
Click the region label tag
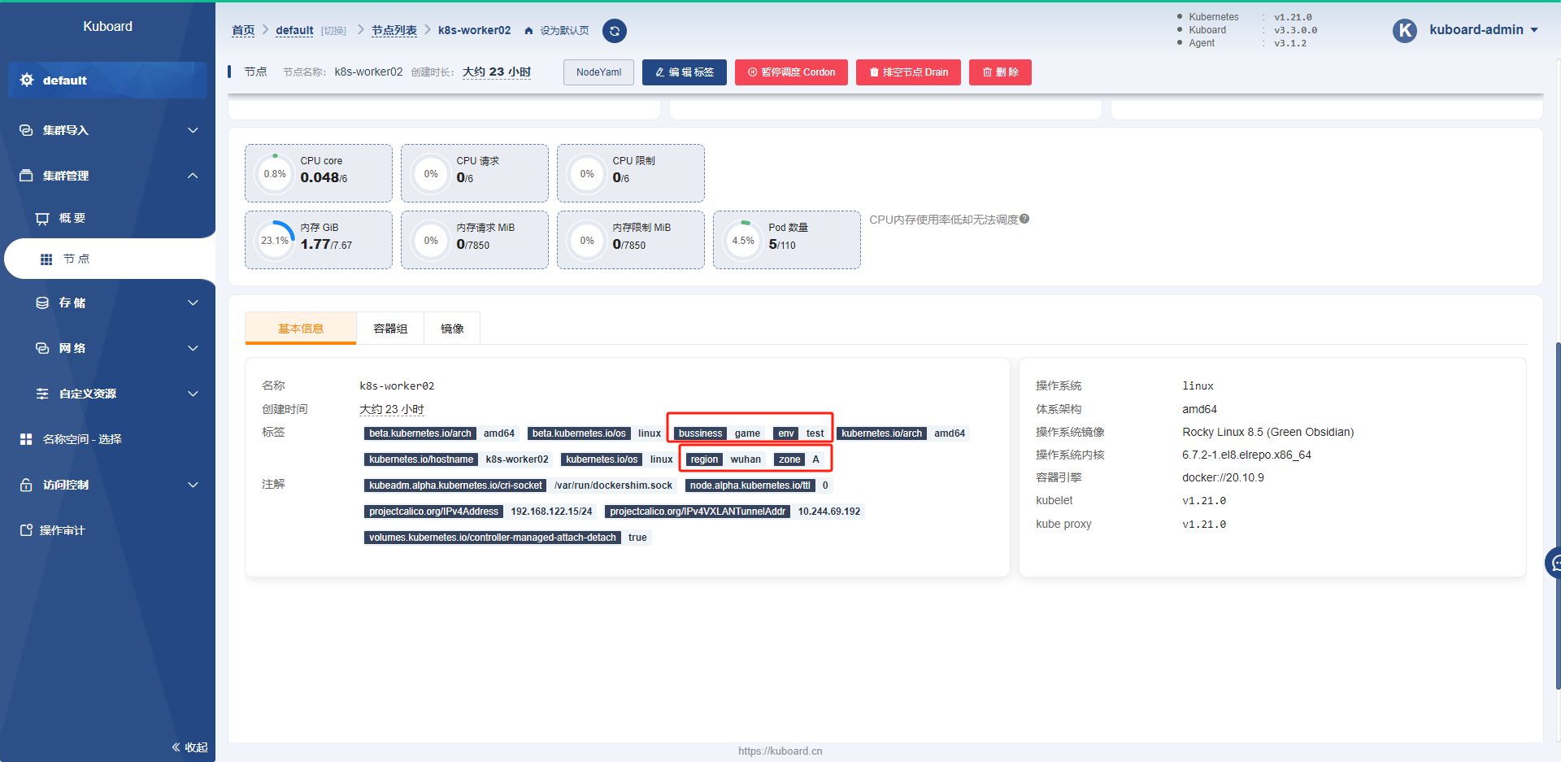pos(704,459)
